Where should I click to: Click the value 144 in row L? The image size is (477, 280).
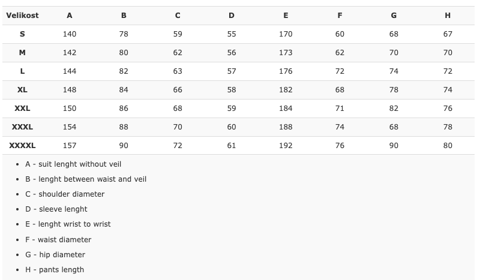[70, 71]
